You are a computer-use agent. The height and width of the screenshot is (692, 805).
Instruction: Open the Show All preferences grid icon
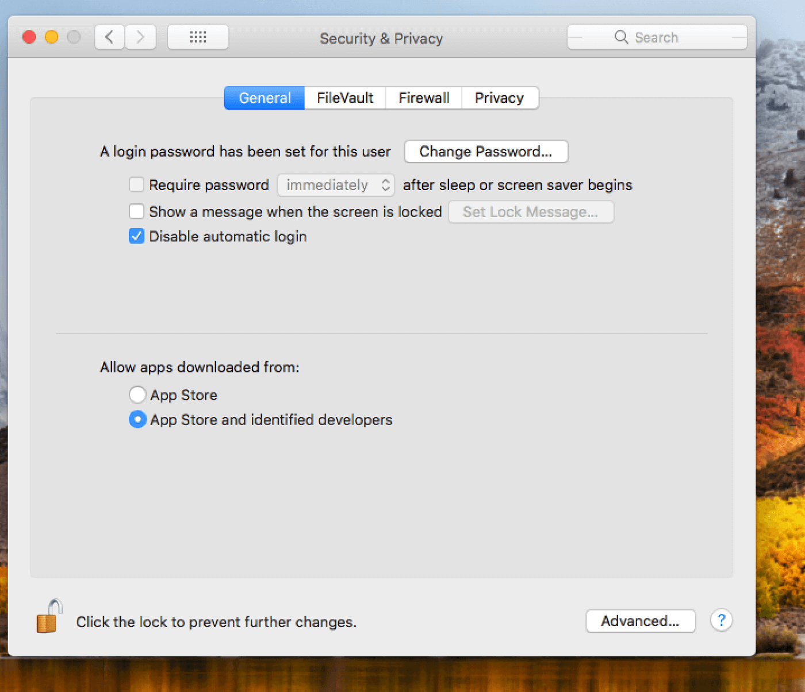pos(198,37)
